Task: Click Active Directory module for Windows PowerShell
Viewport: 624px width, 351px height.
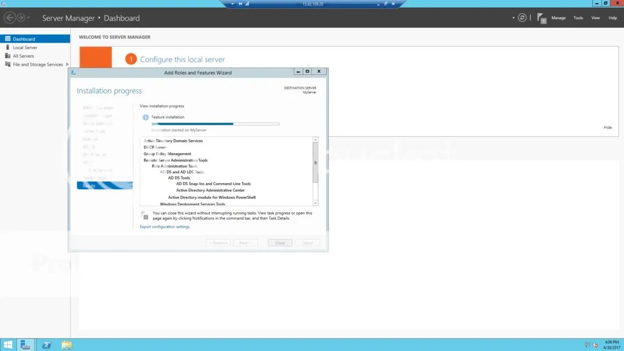Action: (211, 197)
